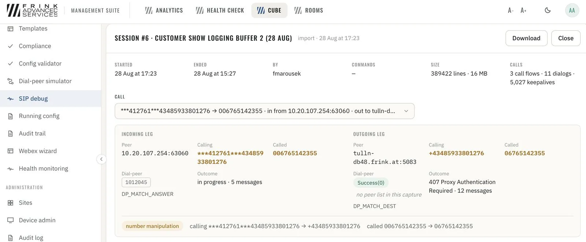Image resolution: width=586 pixels, height=242 pixels.
Task: Click the session #6 title heading
Action: click(203, 38)
